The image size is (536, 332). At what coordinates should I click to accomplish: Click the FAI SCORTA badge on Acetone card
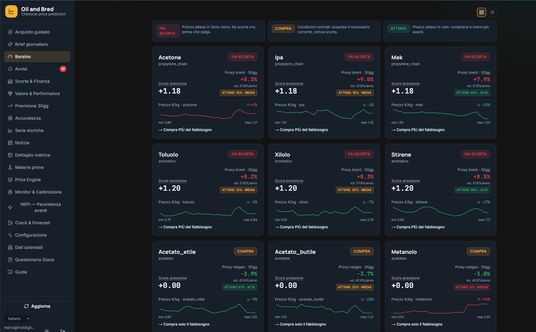(x=243, y=57)
